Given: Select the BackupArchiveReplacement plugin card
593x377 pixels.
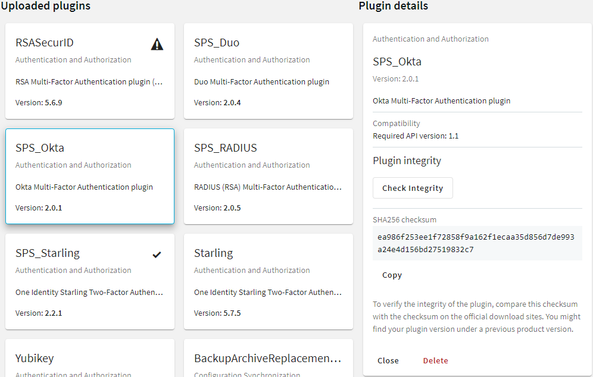Looking at the screenshot, I should pyautogui.click(x=269, y=358).
